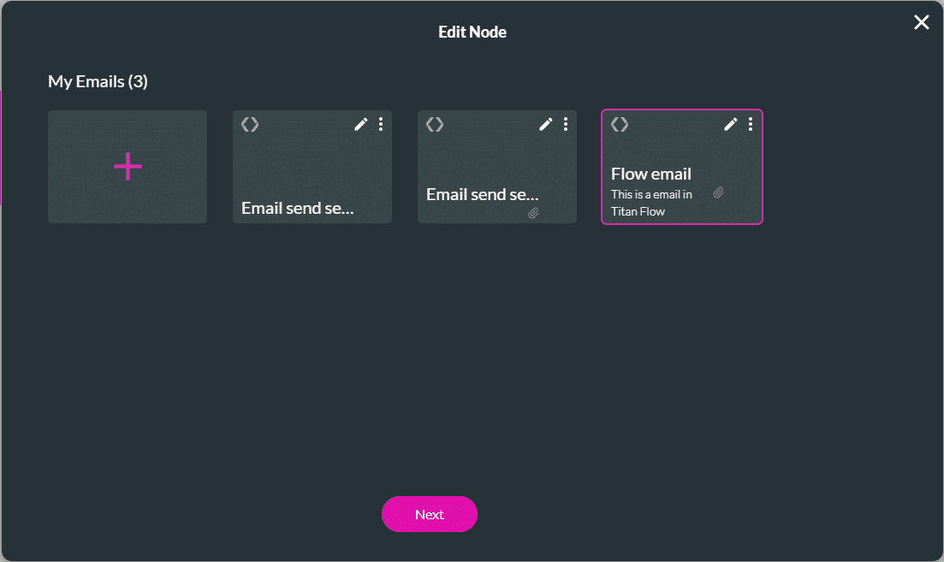
Task: Open the code icon on the first Email send se... card
Action: pyautogui.click(x=249, y=124)
